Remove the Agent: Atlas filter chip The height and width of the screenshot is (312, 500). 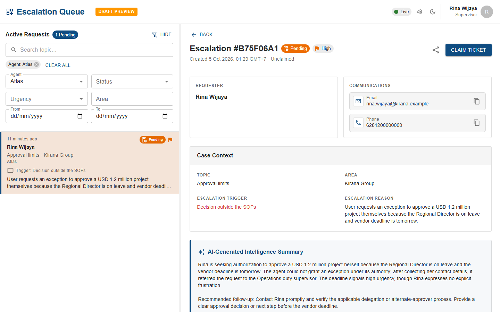click(36, 64)
